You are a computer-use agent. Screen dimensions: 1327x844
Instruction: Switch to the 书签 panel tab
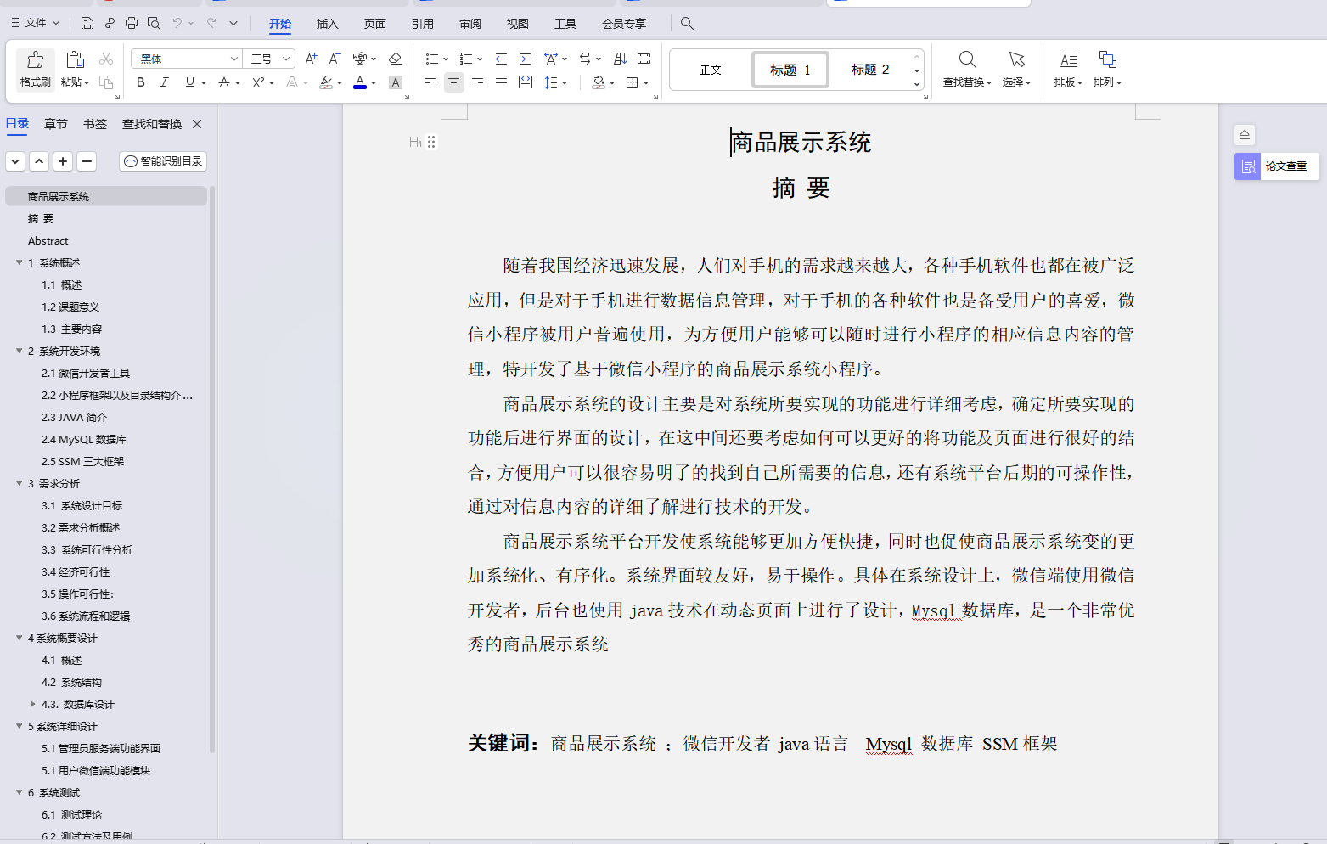tap(94, 123)
